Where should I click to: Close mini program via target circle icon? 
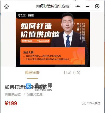click(97, 6)
